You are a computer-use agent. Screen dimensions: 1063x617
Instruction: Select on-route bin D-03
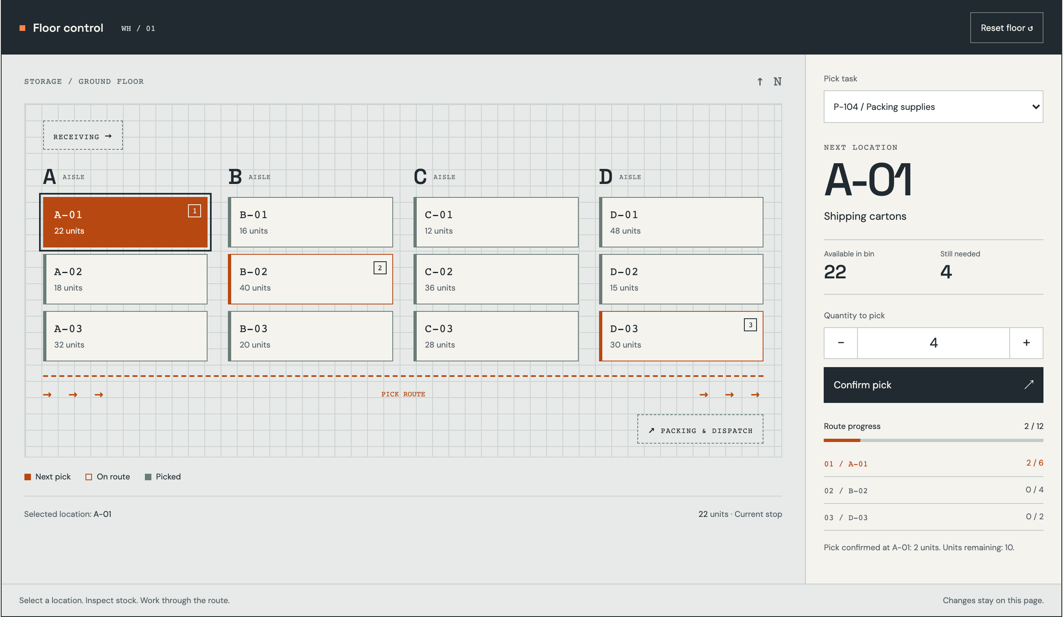[681, 336]
